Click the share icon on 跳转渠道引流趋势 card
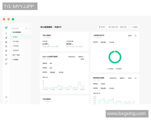Screen dimensions: 151x120 tap(136, 78)
